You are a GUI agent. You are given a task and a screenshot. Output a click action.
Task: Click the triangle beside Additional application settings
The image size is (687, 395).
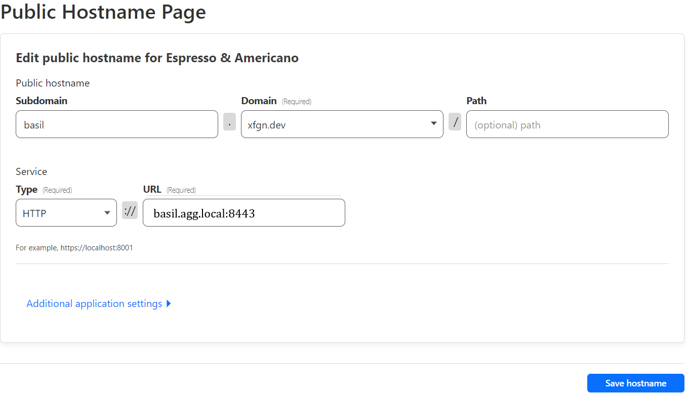[x=169, y=303]
